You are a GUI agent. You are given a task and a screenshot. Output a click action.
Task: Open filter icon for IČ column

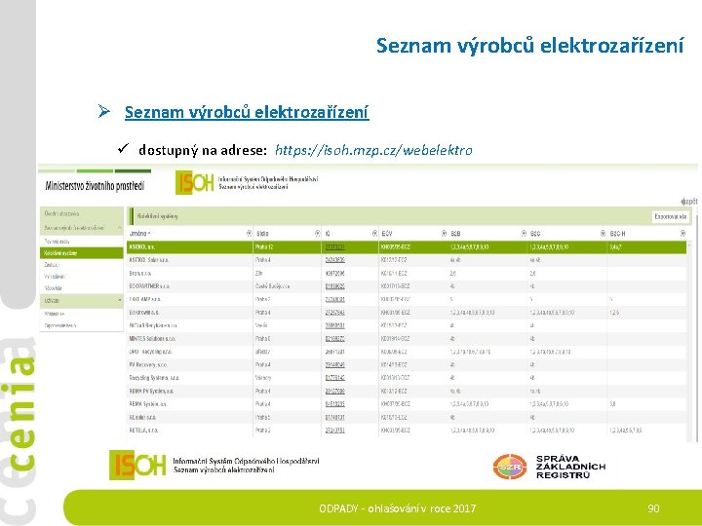tap(374, 233)
